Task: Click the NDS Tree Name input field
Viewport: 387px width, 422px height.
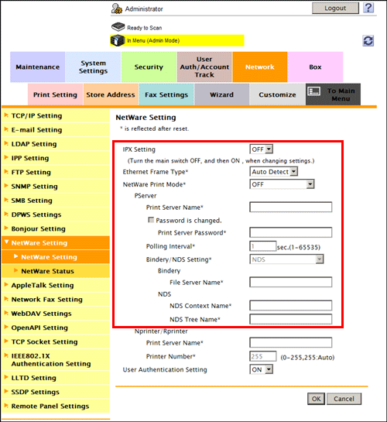Action: [291, 319]
